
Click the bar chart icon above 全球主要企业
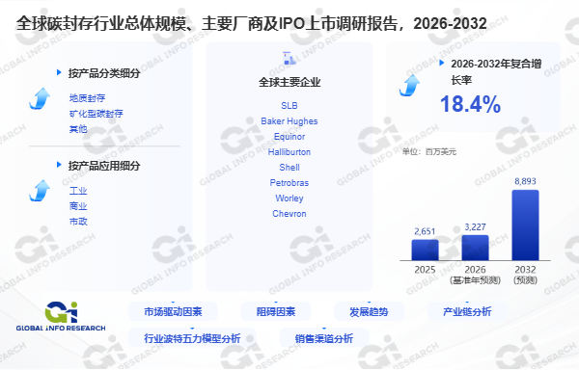point(289,58)
